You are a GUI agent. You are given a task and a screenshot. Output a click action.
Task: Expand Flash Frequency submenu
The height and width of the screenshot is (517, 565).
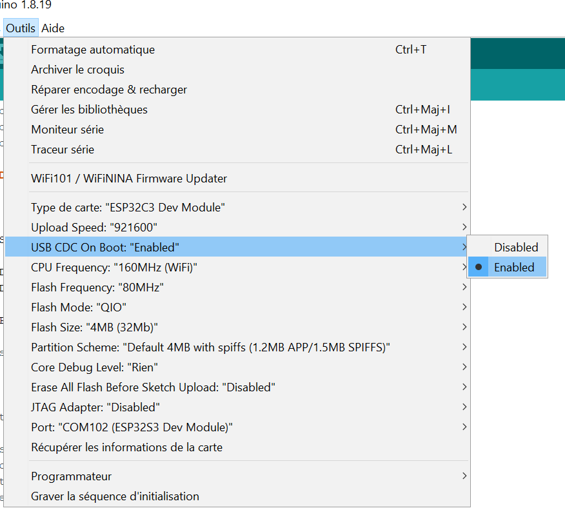(x=237, y=288)
